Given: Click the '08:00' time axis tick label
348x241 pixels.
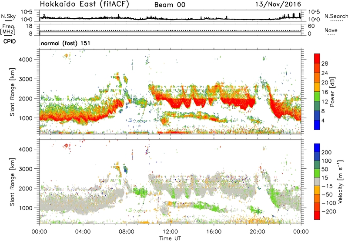Looking at the screenshot, I should [127, 232].
